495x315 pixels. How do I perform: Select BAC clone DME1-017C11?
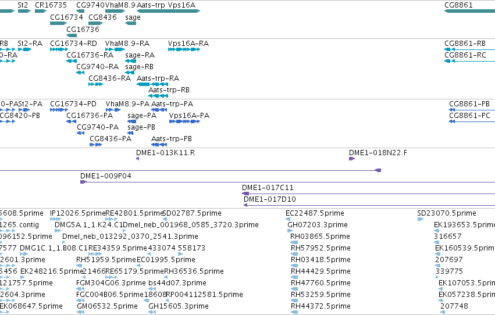(x=368, y=194)
